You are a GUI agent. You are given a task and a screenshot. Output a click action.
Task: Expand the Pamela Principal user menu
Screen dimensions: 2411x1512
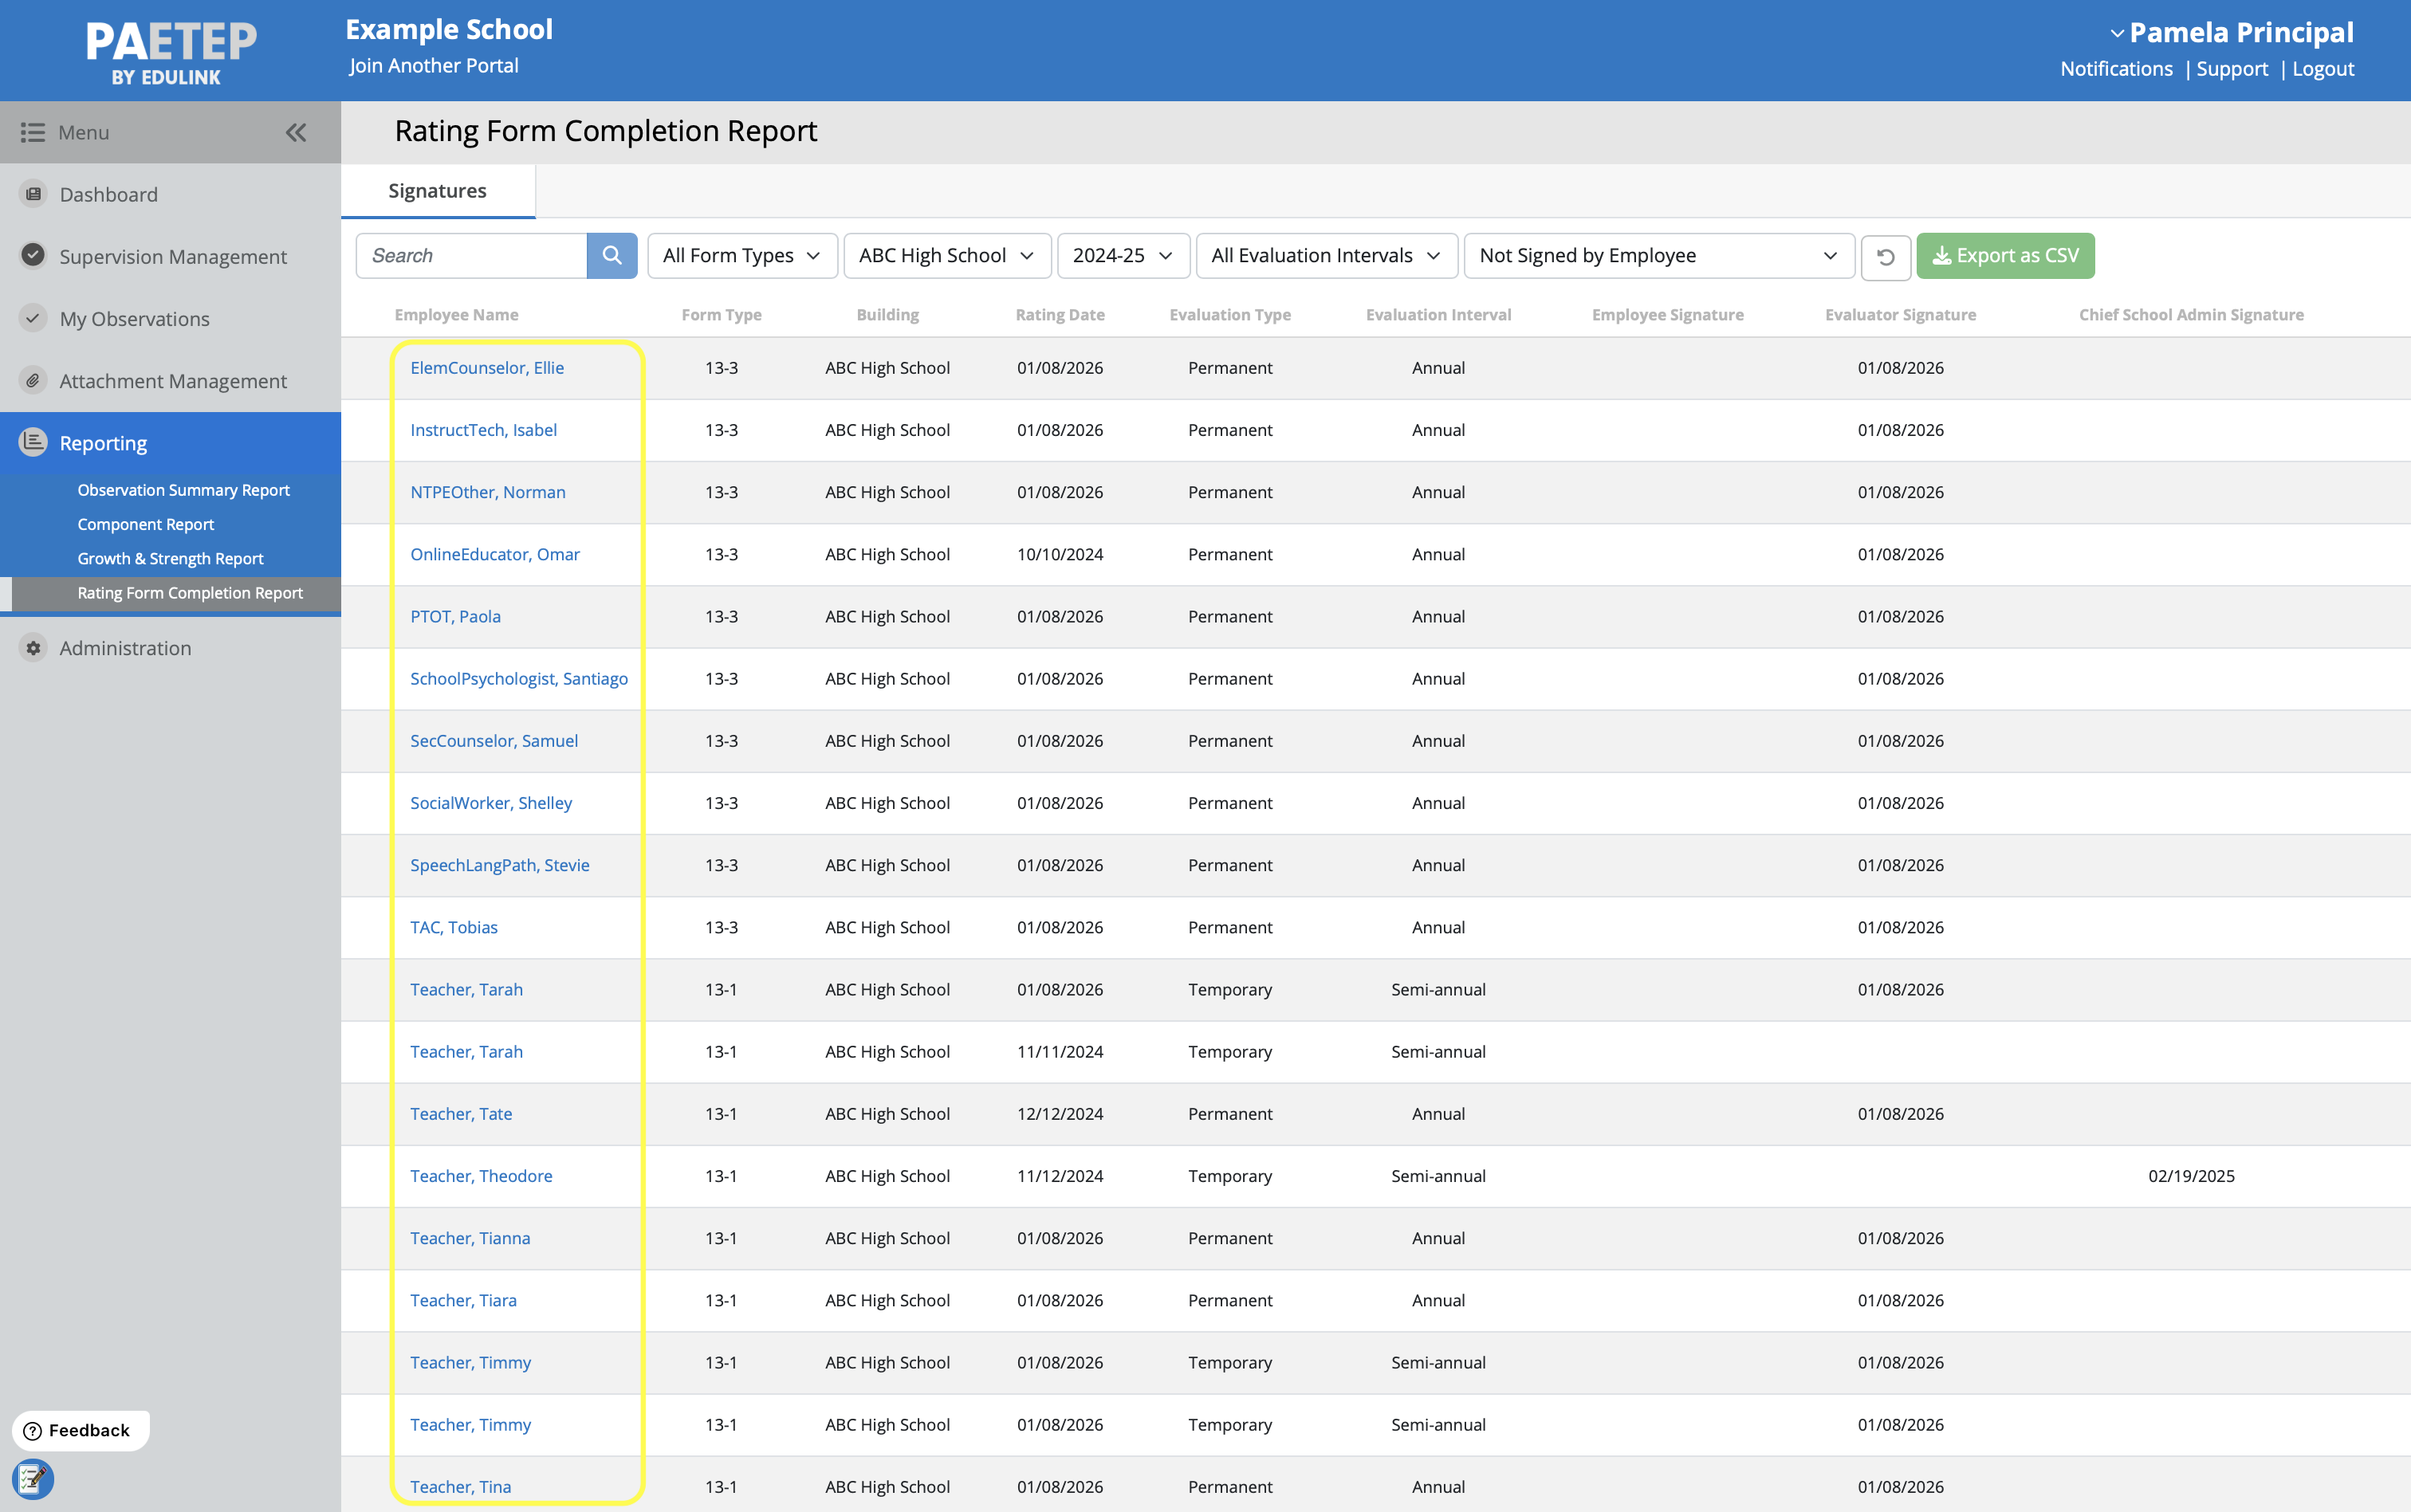point(2230,32)
